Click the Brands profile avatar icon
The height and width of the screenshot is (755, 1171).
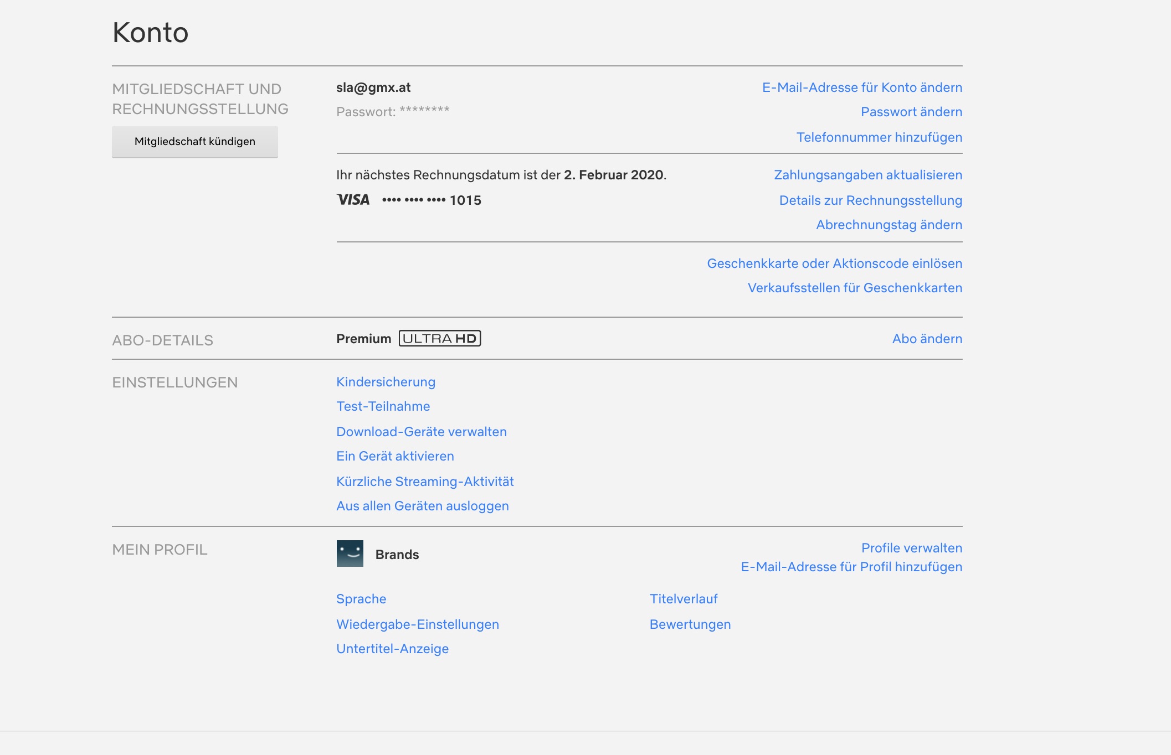coord(350,554)
